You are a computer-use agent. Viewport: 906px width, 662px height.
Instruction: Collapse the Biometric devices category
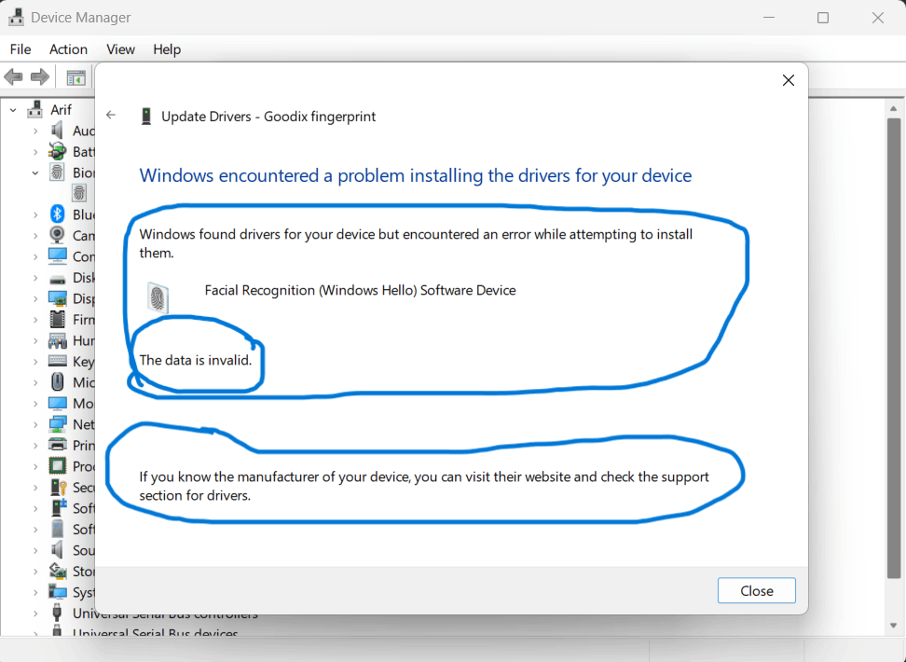(35, 172)
